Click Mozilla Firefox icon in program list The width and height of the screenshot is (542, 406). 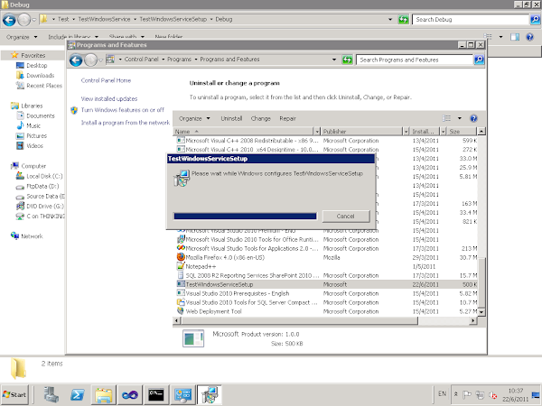181,257
